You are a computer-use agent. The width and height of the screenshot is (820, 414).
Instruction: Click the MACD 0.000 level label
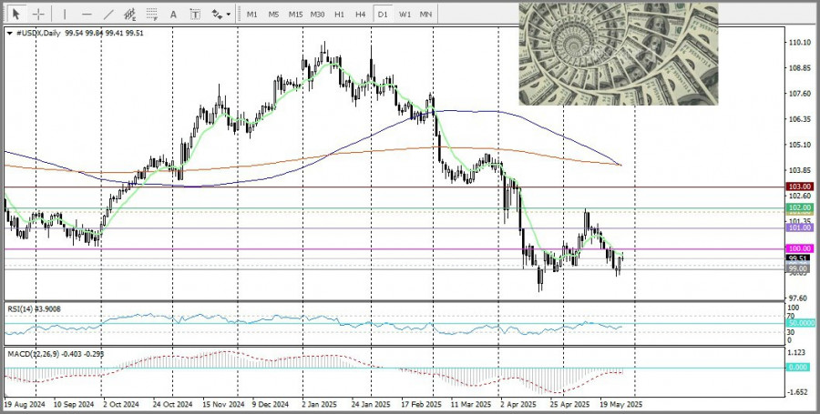pyautogui.click(x=800, y=368)
